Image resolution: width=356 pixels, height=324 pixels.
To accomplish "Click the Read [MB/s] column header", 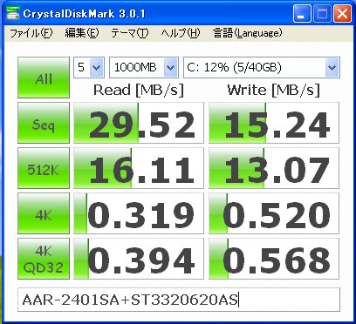I will (139, 91).
